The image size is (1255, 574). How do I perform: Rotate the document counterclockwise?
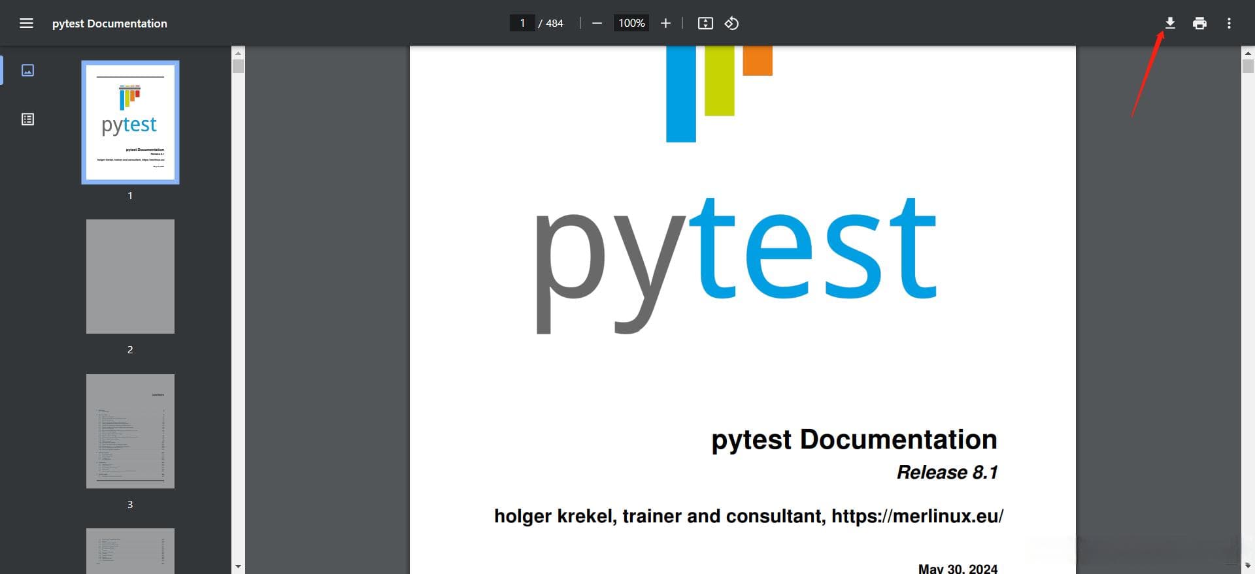tap(731, 24)
